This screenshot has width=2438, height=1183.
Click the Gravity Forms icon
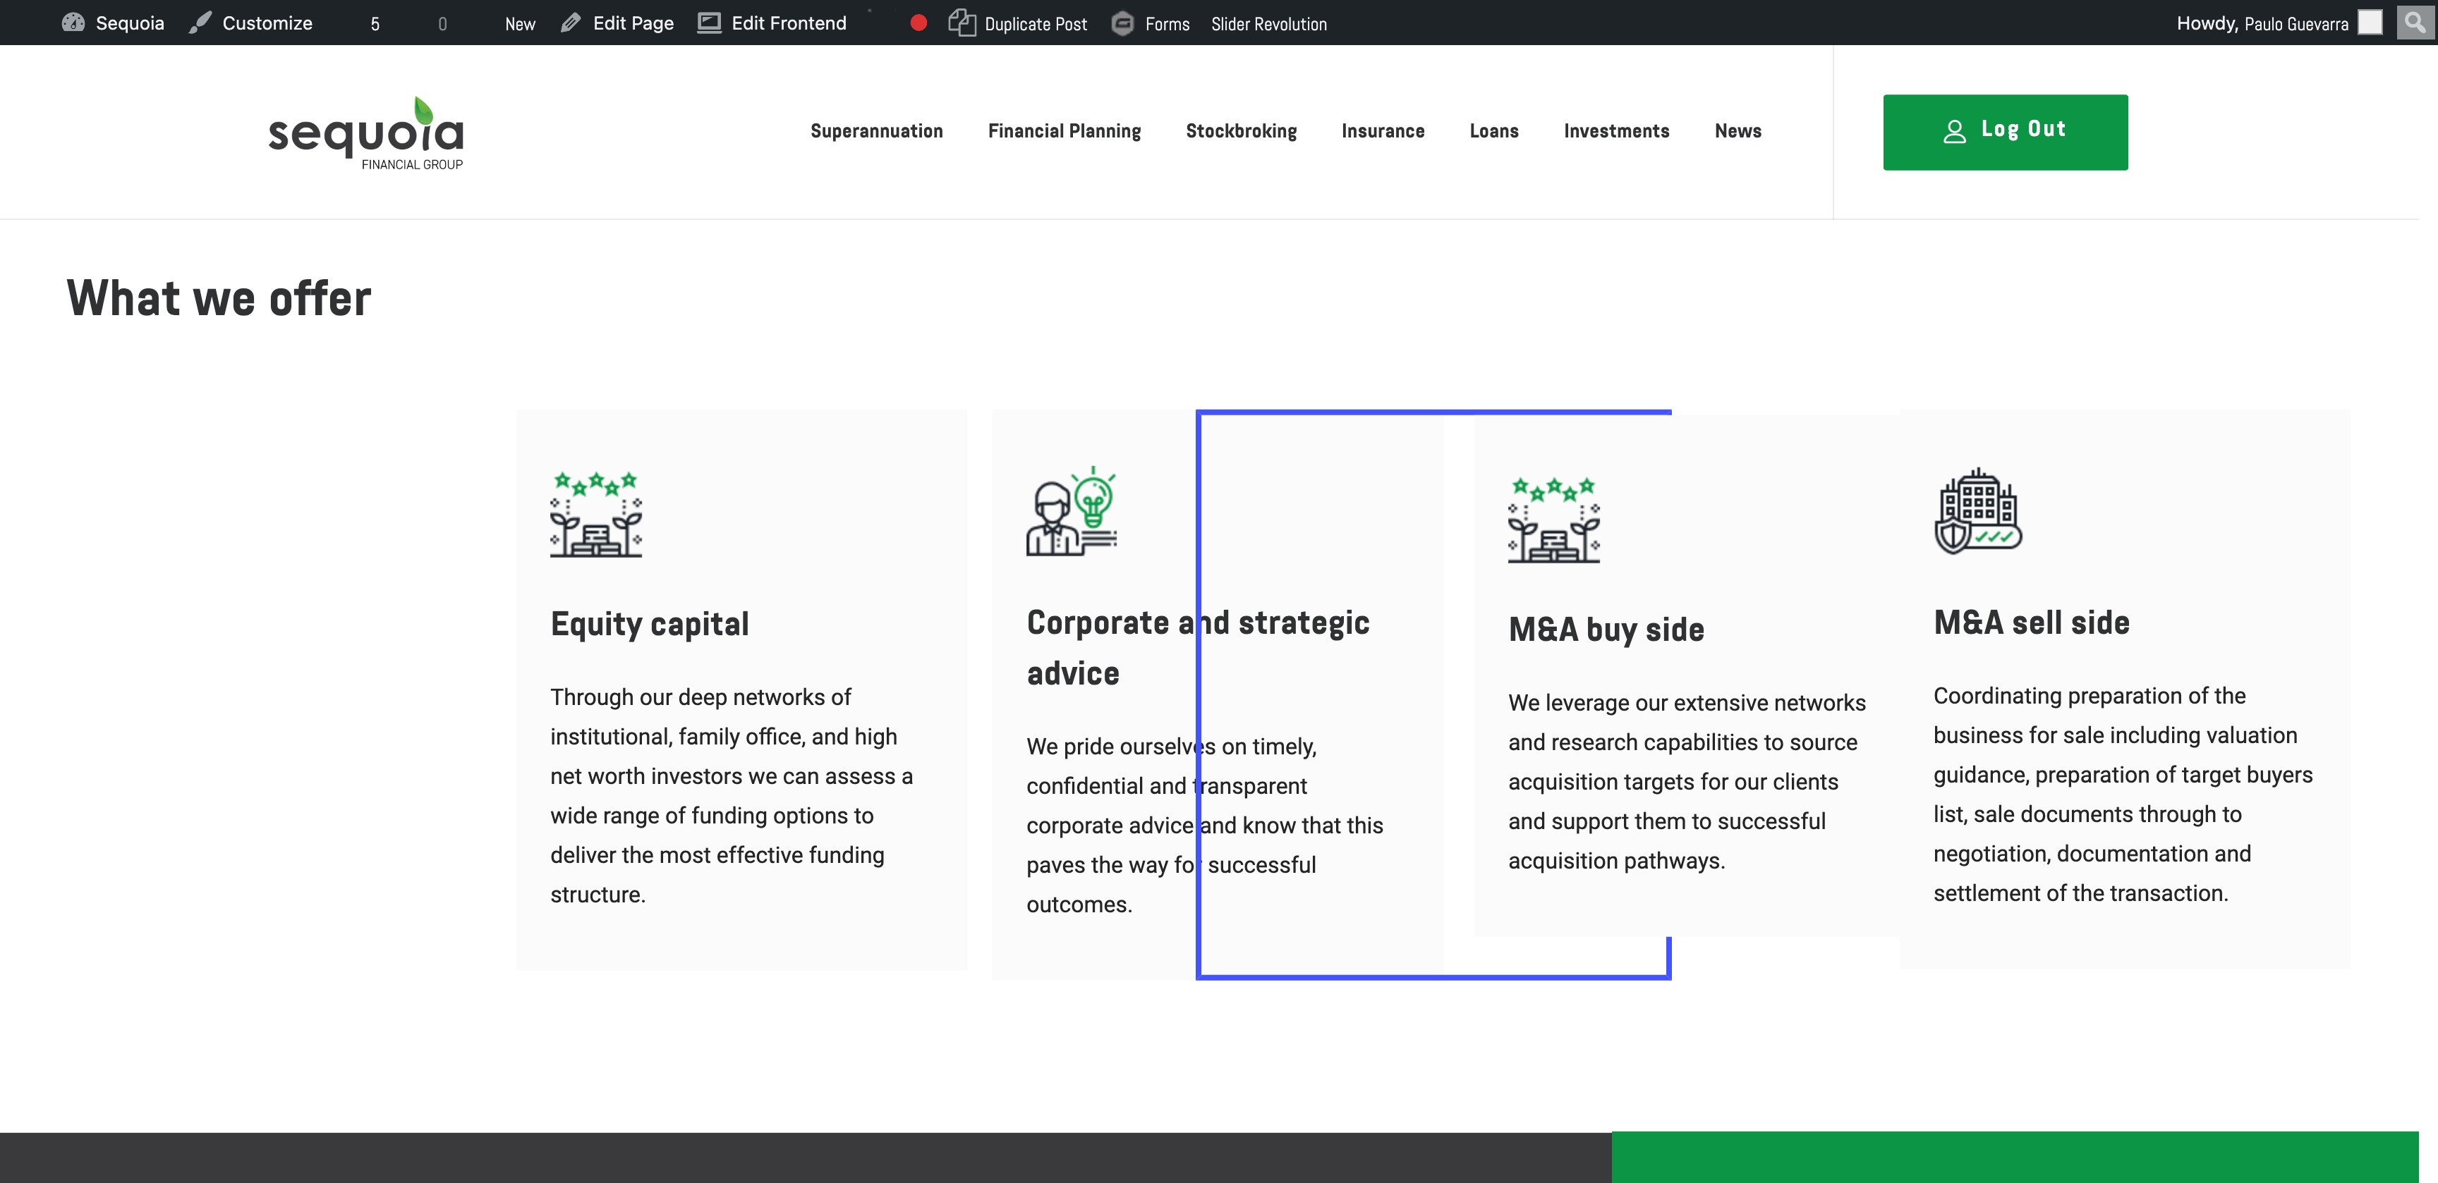point(1122,24)
